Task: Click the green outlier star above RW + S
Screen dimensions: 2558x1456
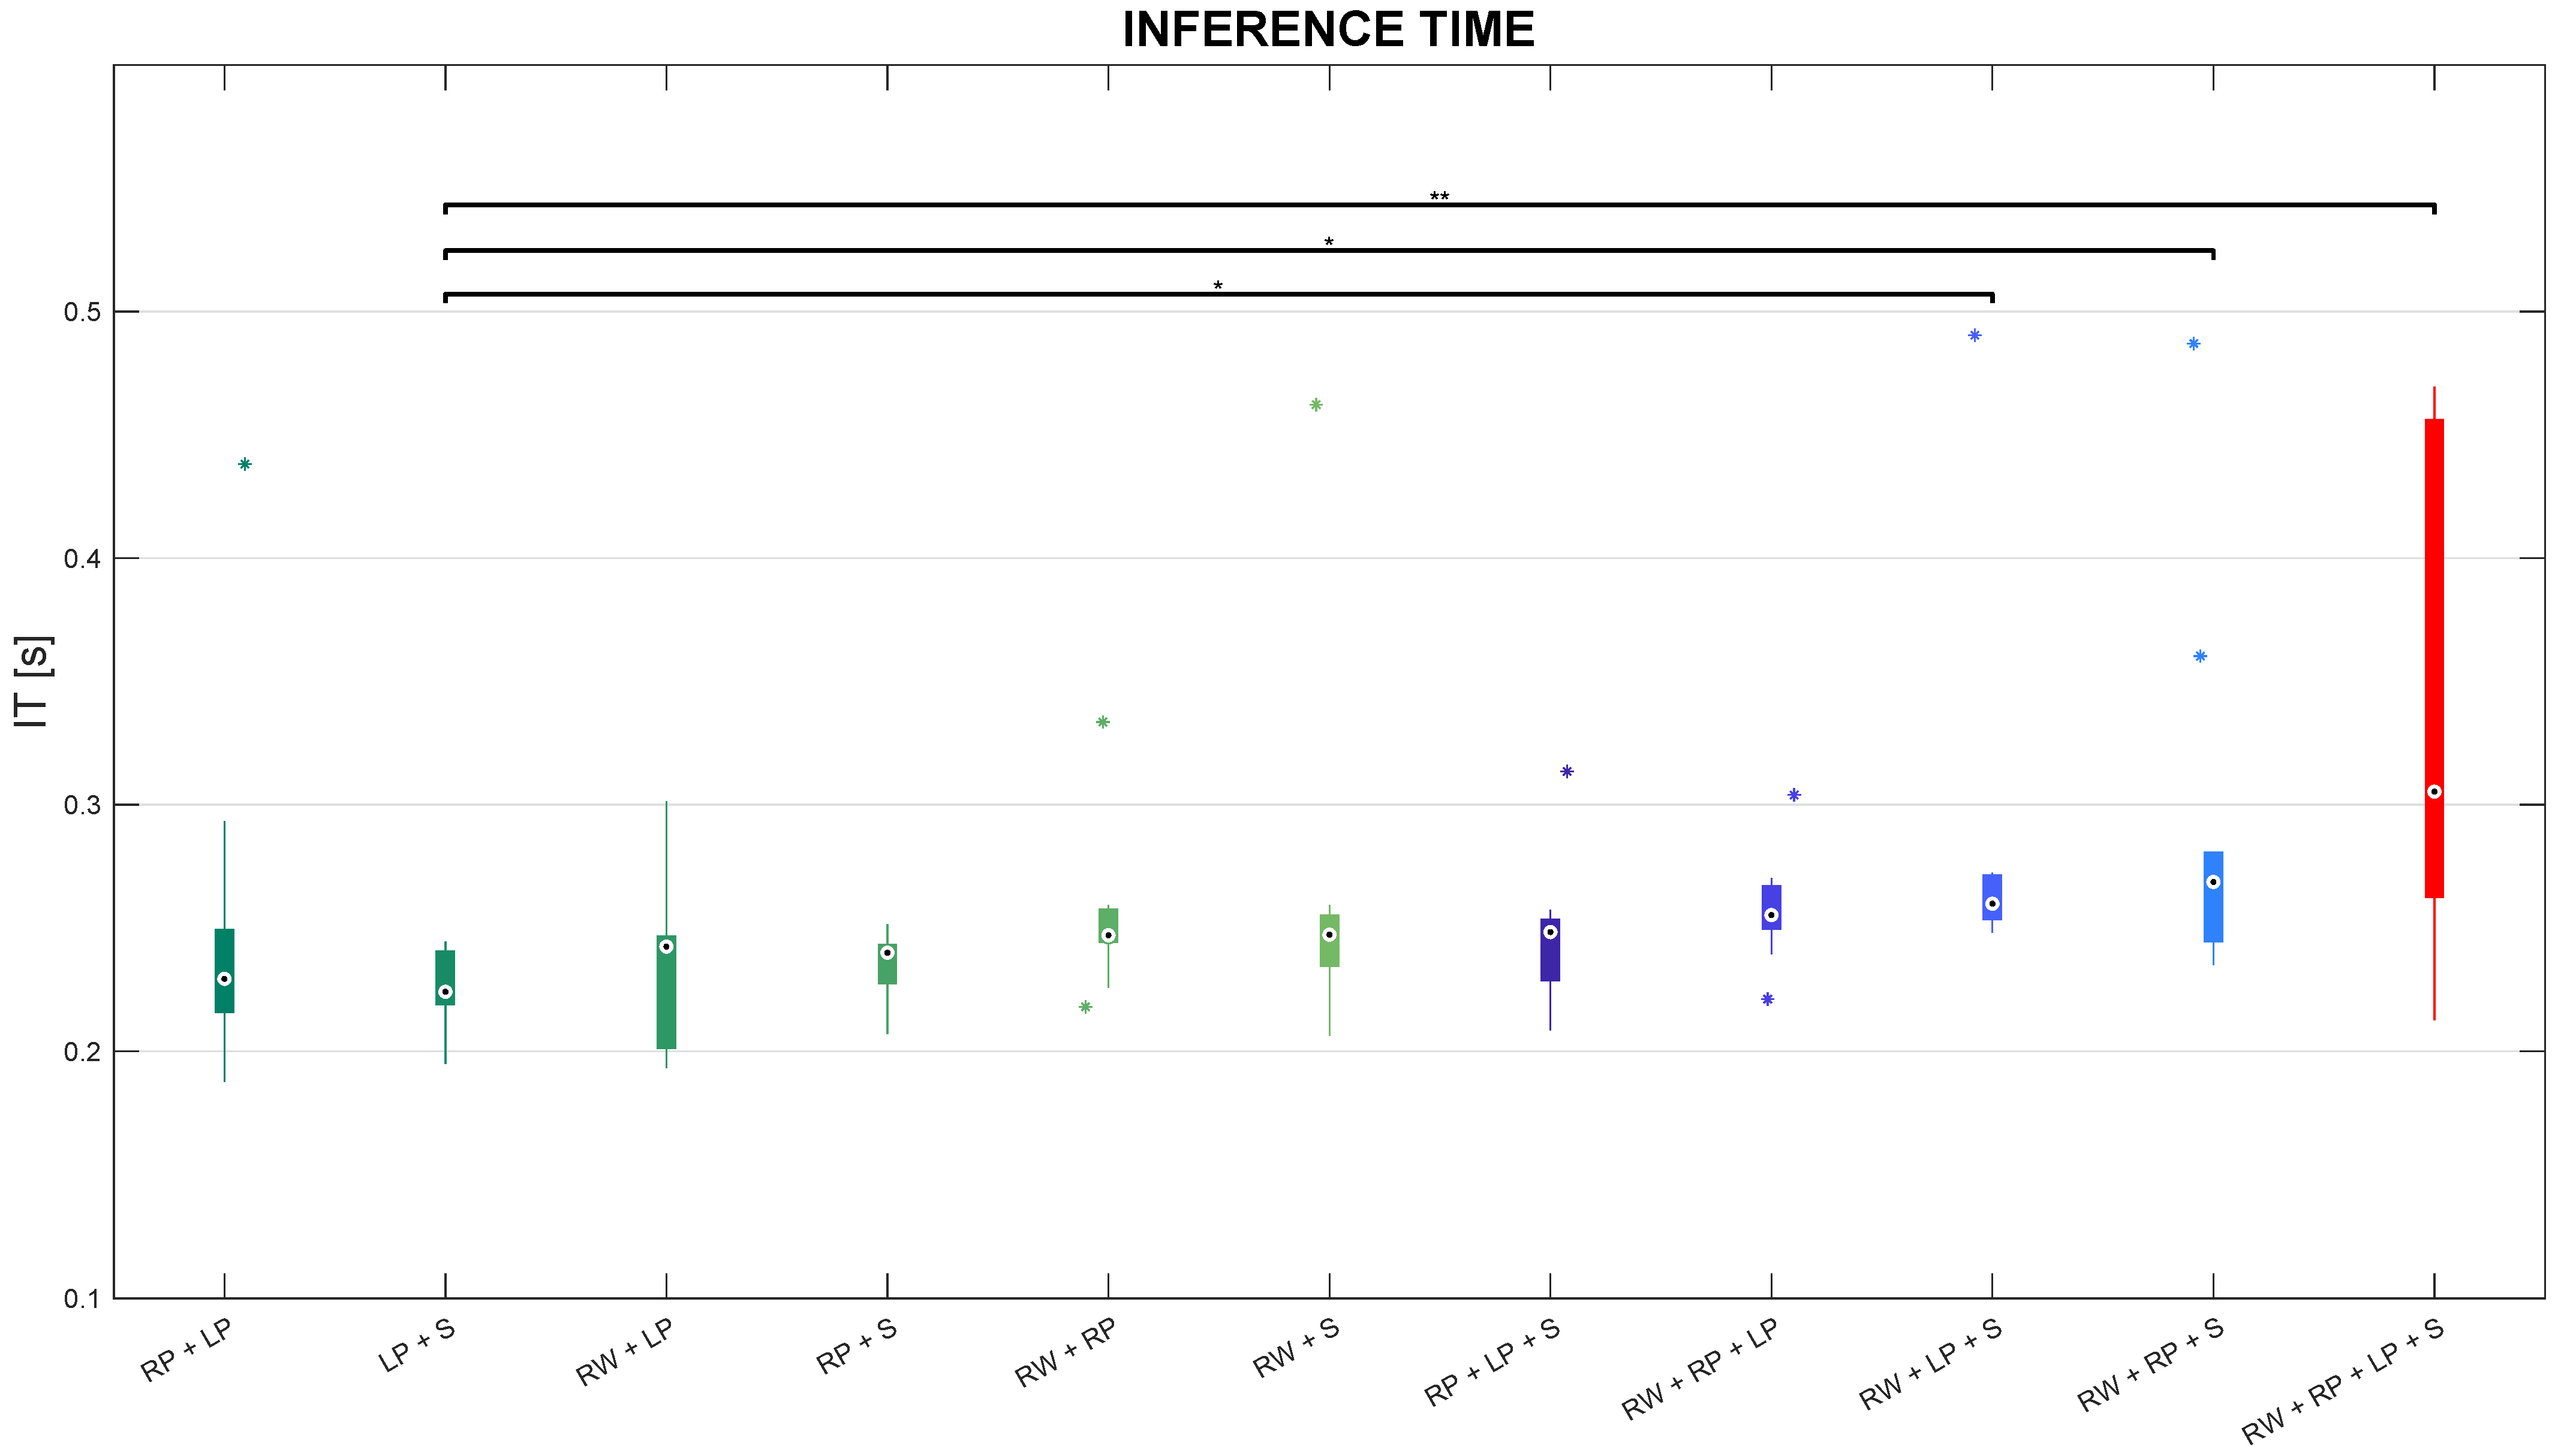Action: 1316,405
